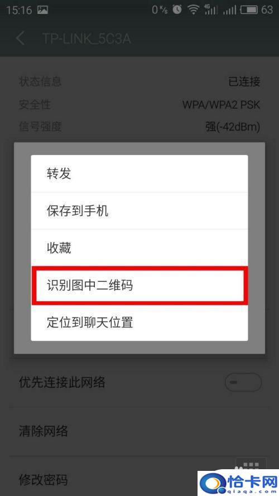Tap the battery icon in status bar
Viewport: 279px width, 496px height.
249,10
